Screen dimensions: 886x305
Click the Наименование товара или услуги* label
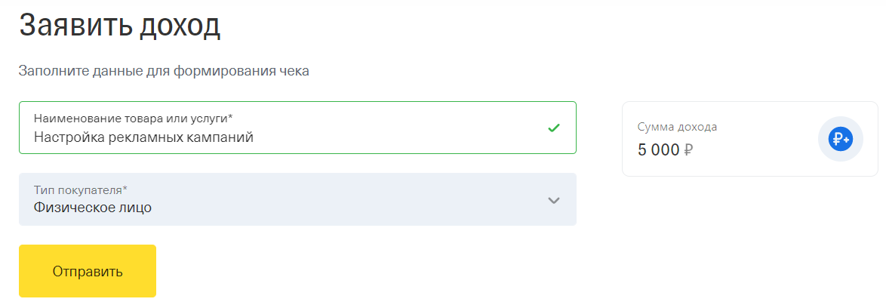pos(133,119)
